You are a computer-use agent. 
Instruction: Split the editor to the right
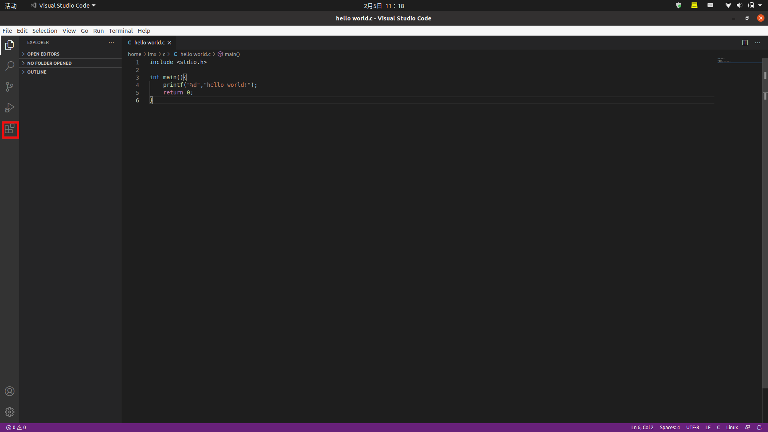(x=745, y=43)
